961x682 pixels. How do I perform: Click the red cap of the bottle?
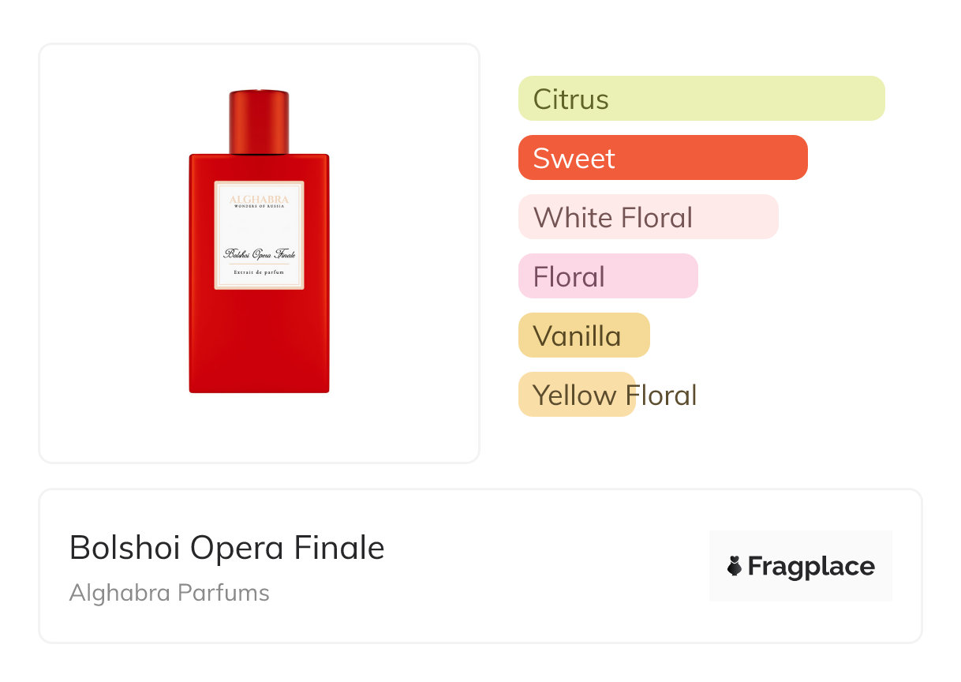(259, 121)
